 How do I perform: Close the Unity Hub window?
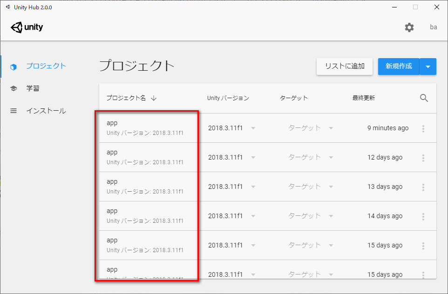[x=437, y=7]
